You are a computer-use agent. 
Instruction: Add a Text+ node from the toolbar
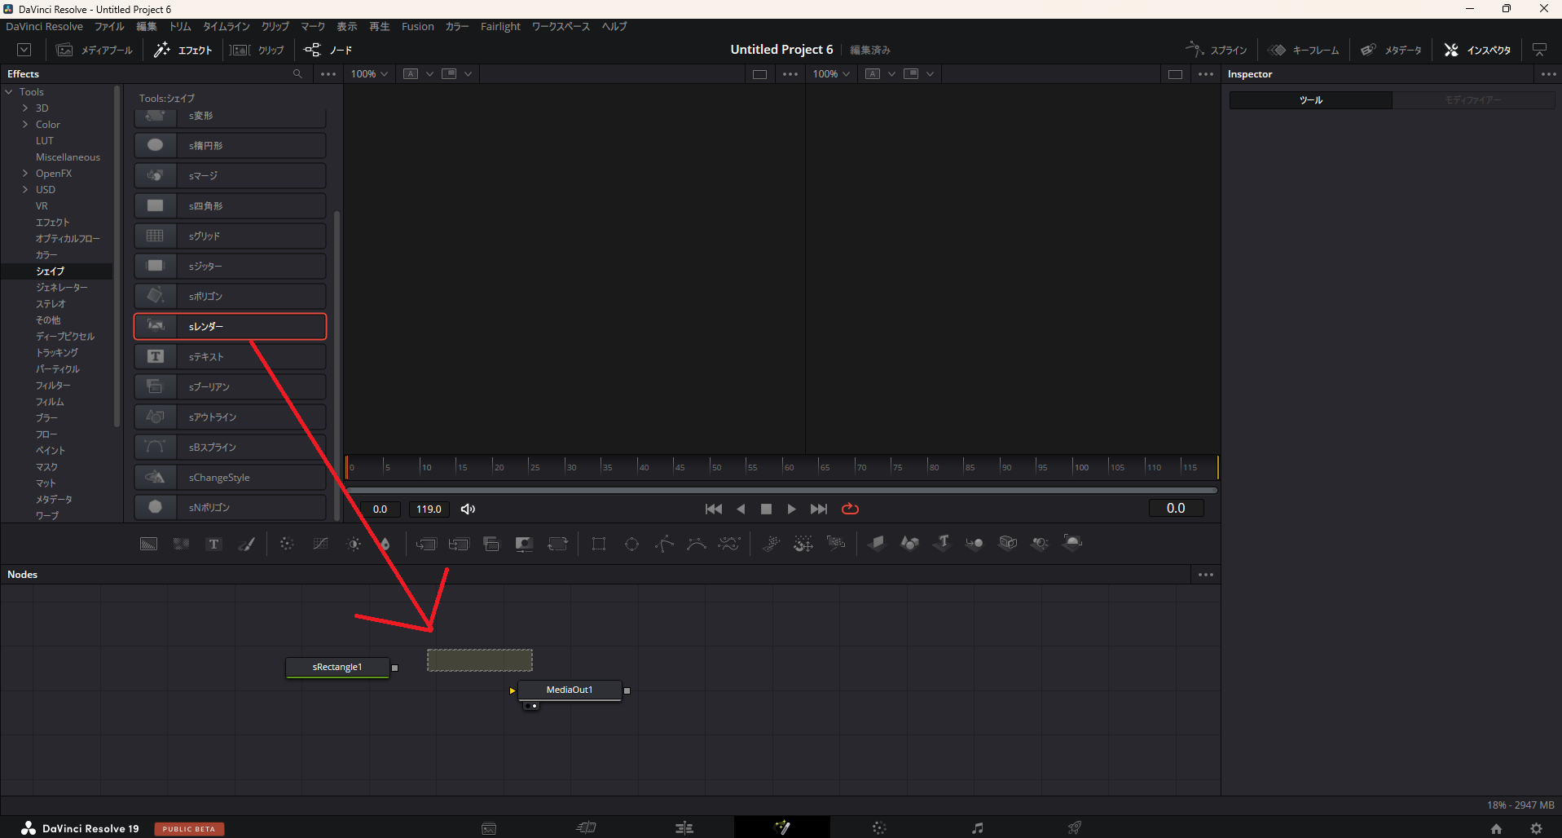(x=213, y=544)
